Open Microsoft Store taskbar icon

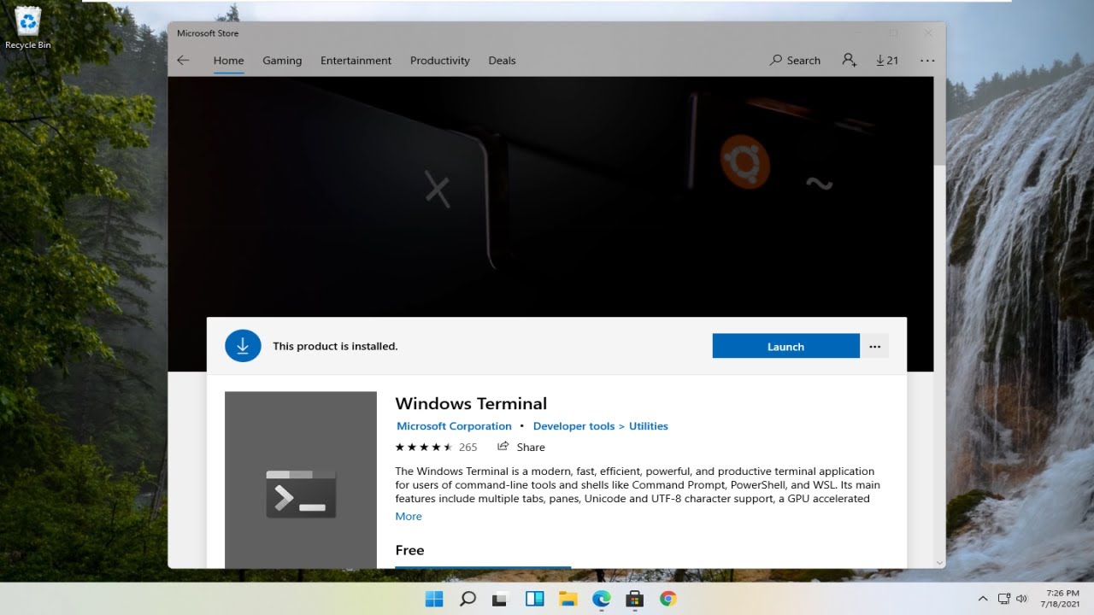pyautogui.click(x=635, y=599)
